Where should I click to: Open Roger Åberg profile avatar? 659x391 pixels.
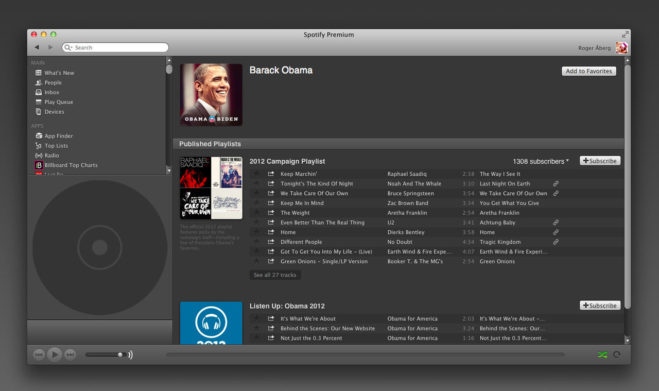622,48
